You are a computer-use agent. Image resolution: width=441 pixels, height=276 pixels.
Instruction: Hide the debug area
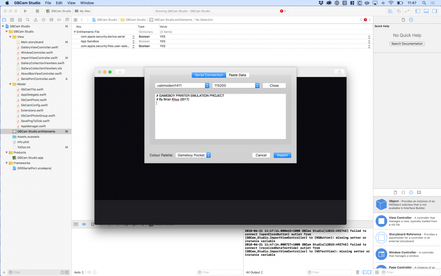pyautogui.click(x=76, y=224)
